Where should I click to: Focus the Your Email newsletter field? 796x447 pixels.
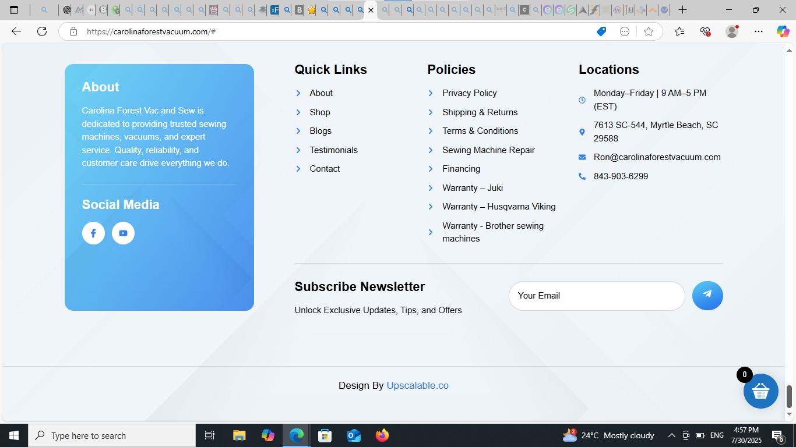(597, 296)
